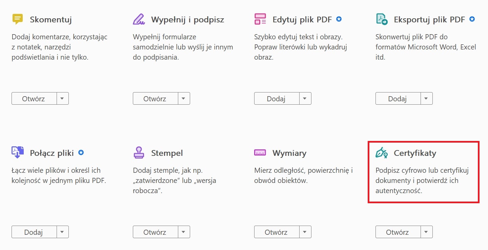Click the Eksportuj plik PDF icon
Screen dimensions: 488x250
tap(382, 19)
